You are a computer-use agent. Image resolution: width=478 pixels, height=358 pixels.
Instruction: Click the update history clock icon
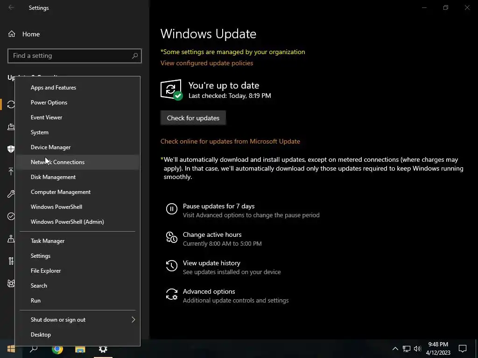(172, 265)
